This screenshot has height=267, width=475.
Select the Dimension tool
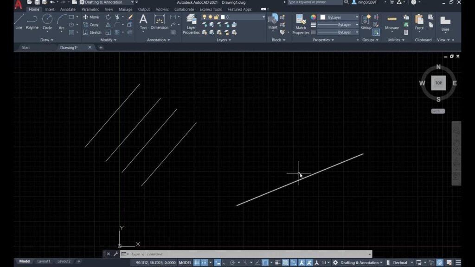[x=160, y=22]
